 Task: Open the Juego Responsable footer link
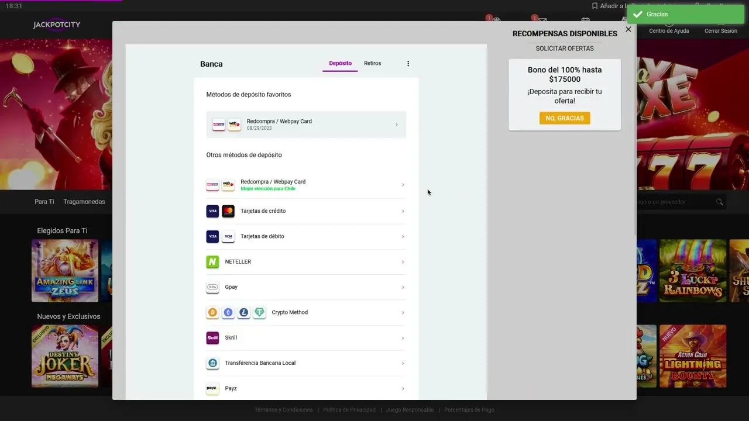point(410,410)
